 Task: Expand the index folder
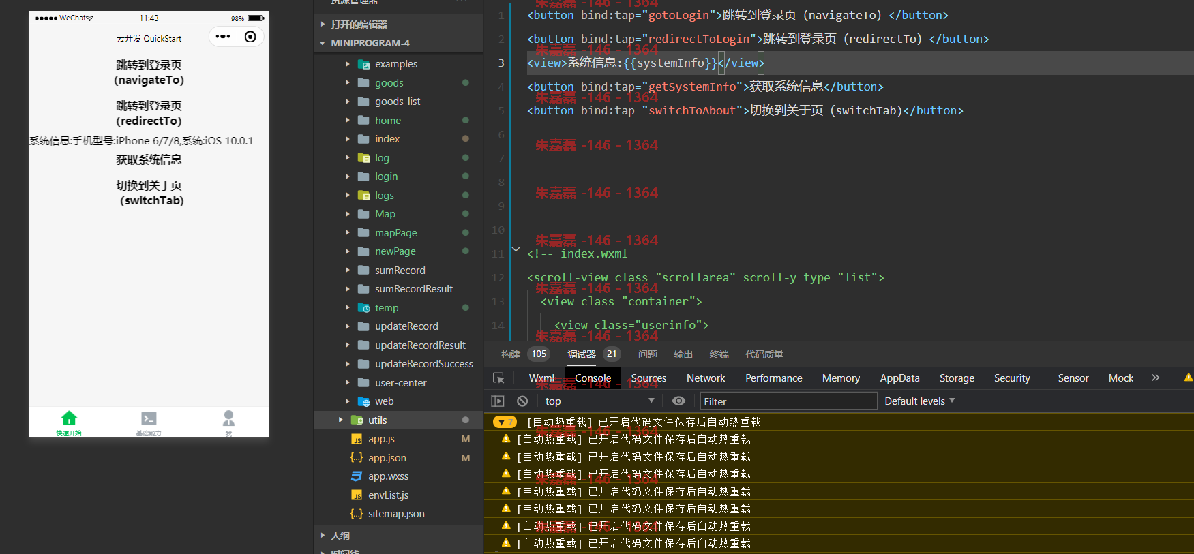coord(348,139)
